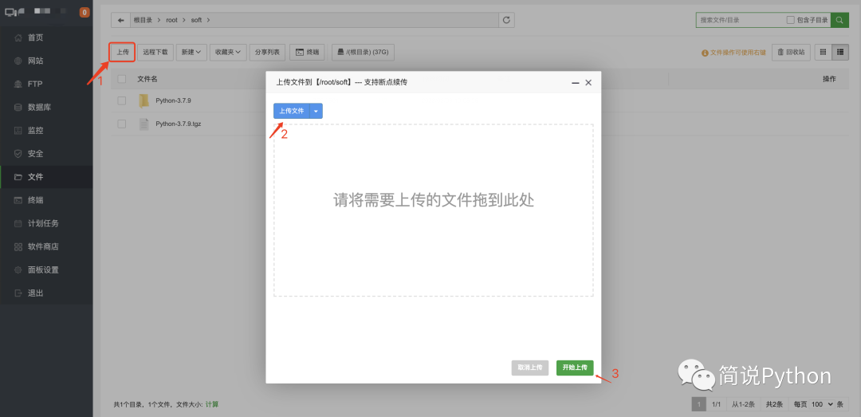This screenshot has height=417, width=861.
Task: Click the green 开始上传 button
Action: [x=575, y=368]
